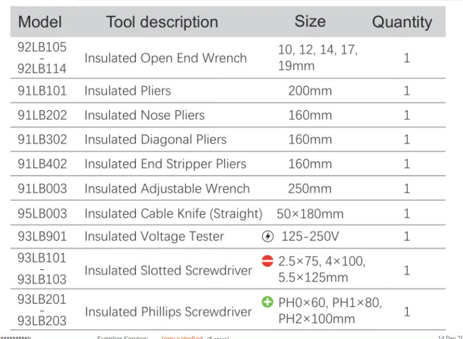Click the lightning bolt voltage tester icon
463x339 pixels.
pos(267,236)
